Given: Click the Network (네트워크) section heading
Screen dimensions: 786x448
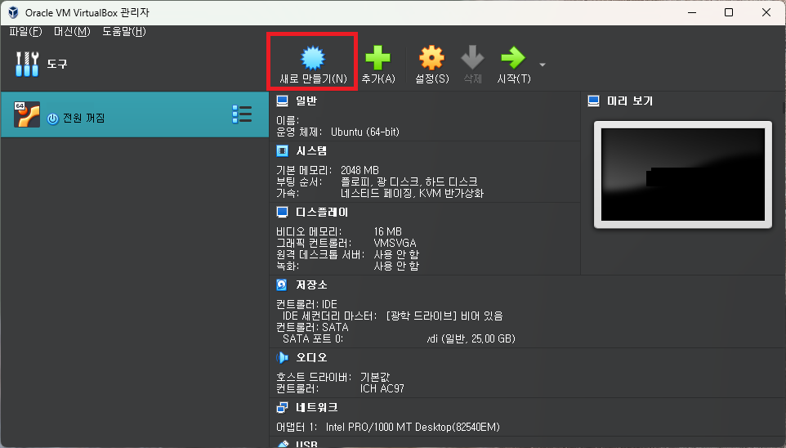Looking at the screenshot, I should tap(317, 407).
